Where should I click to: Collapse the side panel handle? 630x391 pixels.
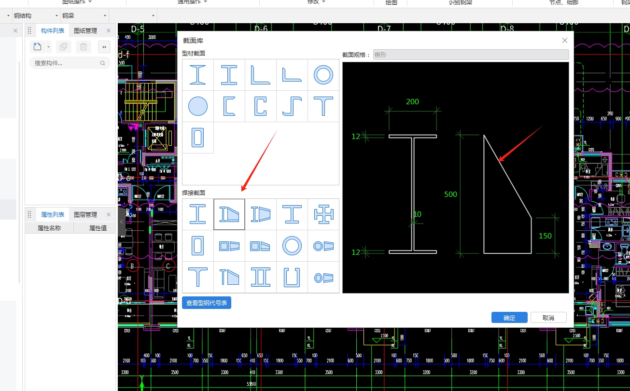pyautogui.click(x=122, y=222)
